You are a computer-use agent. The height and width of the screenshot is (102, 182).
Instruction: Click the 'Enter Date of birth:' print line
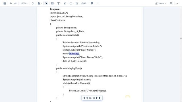83,57
